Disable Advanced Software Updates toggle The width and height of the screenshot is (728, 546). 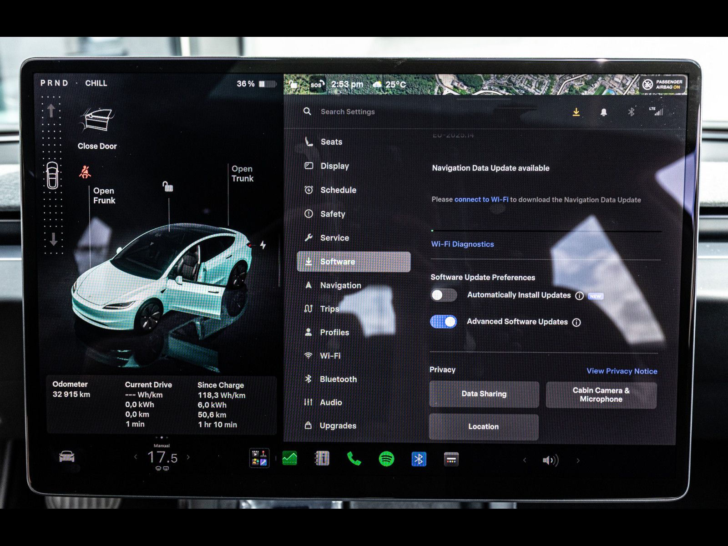pyautogui.click(x=444, y=322)
